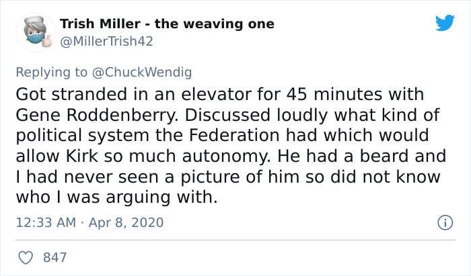The height and width of the screenshot is (276, 471).
Task: Click the Twitter bird logo
Action: coord(445,22)
